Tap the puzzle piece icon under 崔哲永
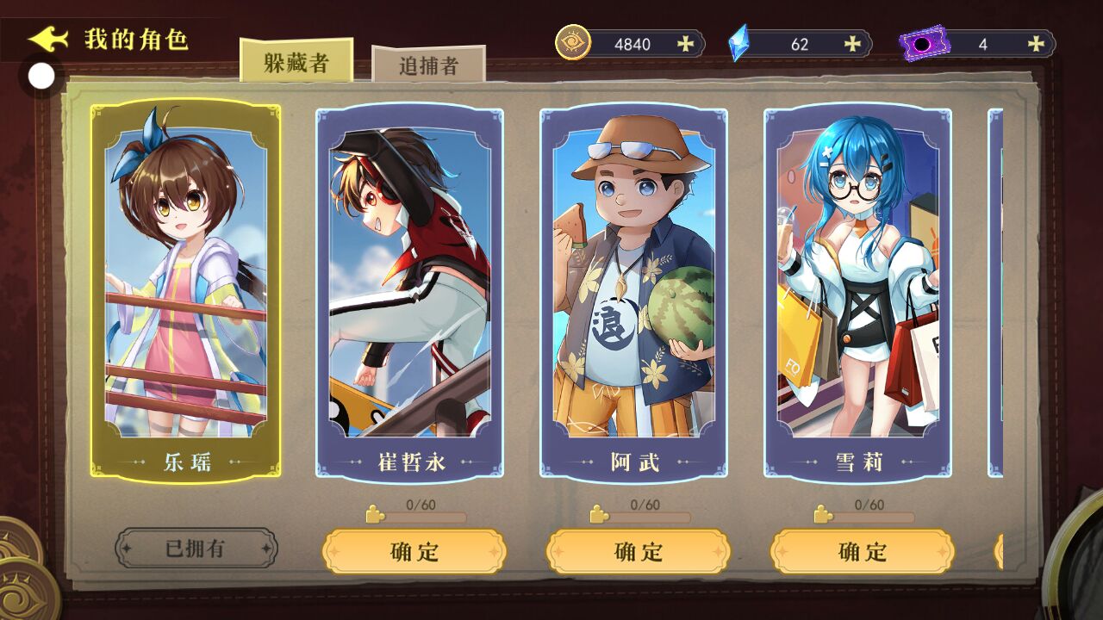This screenshot has width=1103, height=620. tap(376, 515)
